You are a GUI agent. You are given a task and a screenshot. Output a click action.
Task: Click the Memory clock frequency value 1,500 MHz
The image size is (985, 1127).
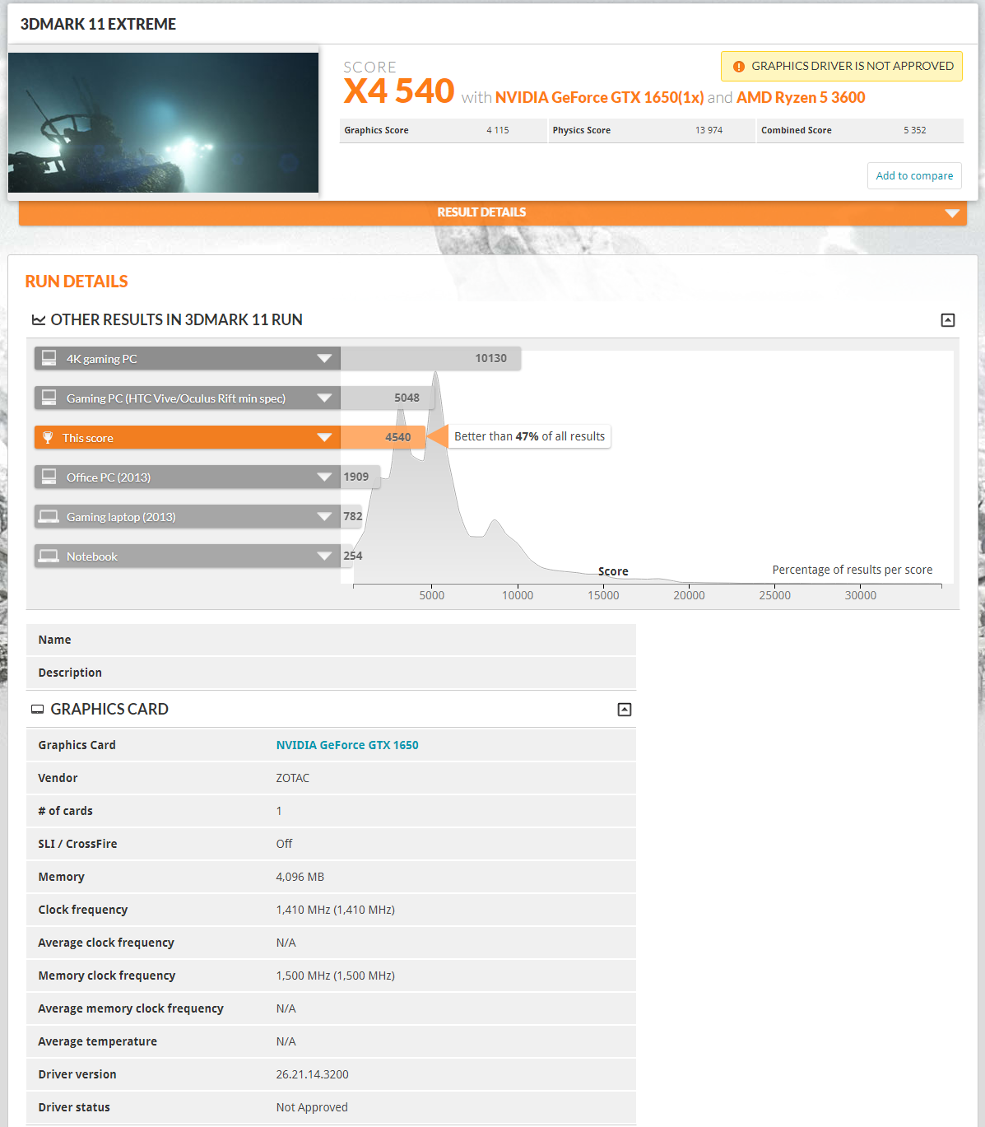(x=336, y=976)
